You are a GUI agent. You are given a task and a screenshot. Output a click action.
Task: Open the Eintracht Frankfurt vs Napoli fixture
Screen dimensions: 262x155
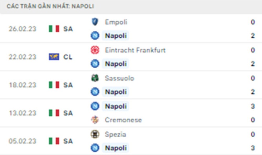[131, 57]
